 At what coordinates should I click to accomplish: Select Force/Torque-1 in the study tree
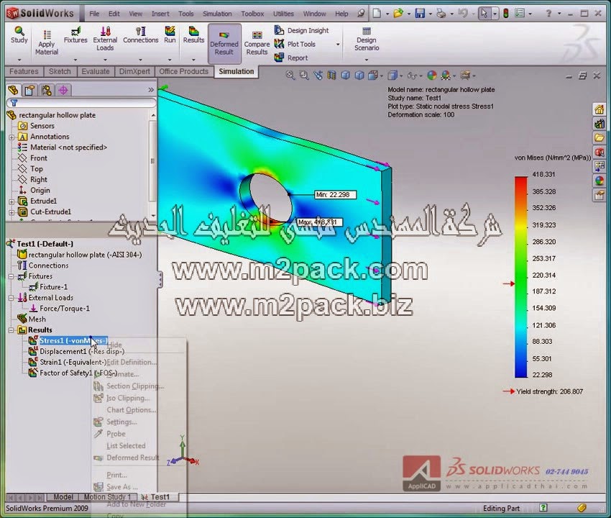60,308
